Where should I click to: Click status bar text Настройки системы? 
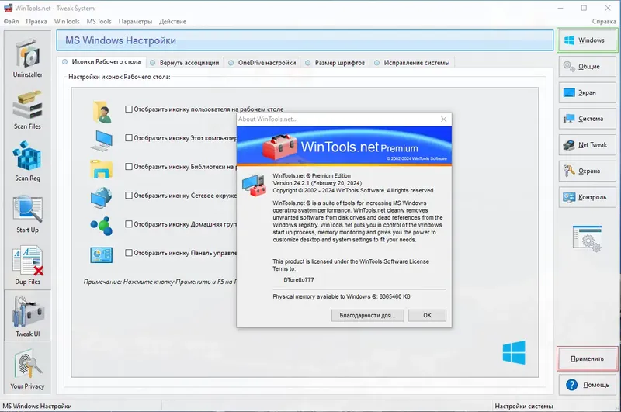point(523,406)
